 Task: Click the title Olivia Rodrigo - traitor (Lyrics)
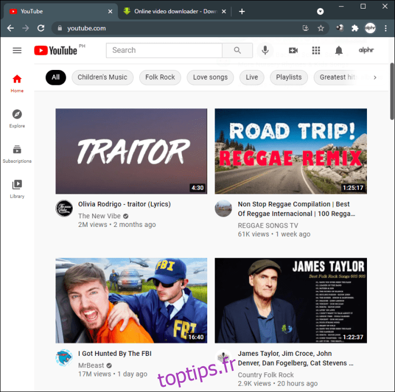(x=124, y=204)
